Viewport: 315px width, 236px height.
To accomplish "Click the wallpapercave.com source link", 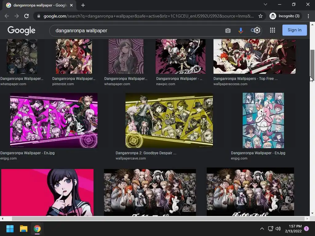I will [130, 158].
